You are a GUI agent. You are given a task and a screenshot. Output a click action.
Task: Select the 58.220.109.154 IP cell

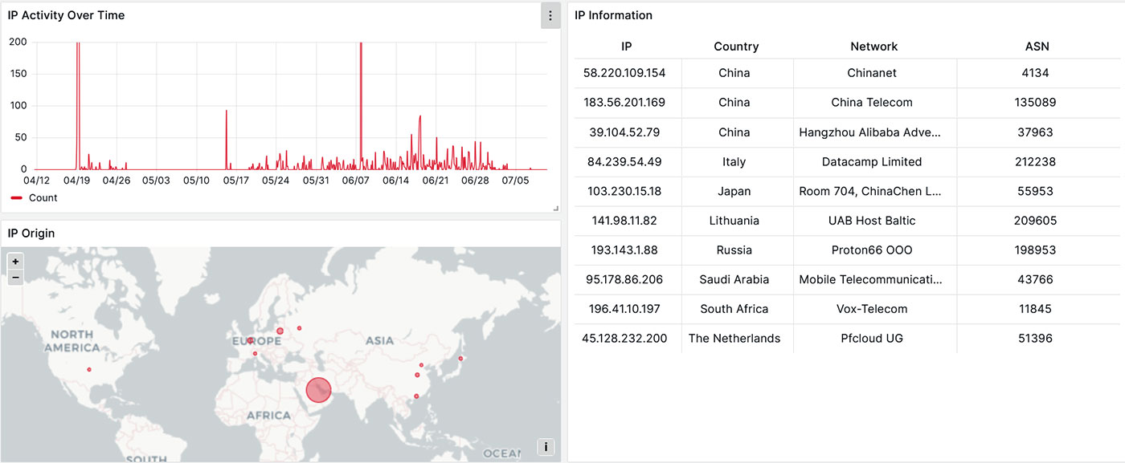[x=624, y=73]
